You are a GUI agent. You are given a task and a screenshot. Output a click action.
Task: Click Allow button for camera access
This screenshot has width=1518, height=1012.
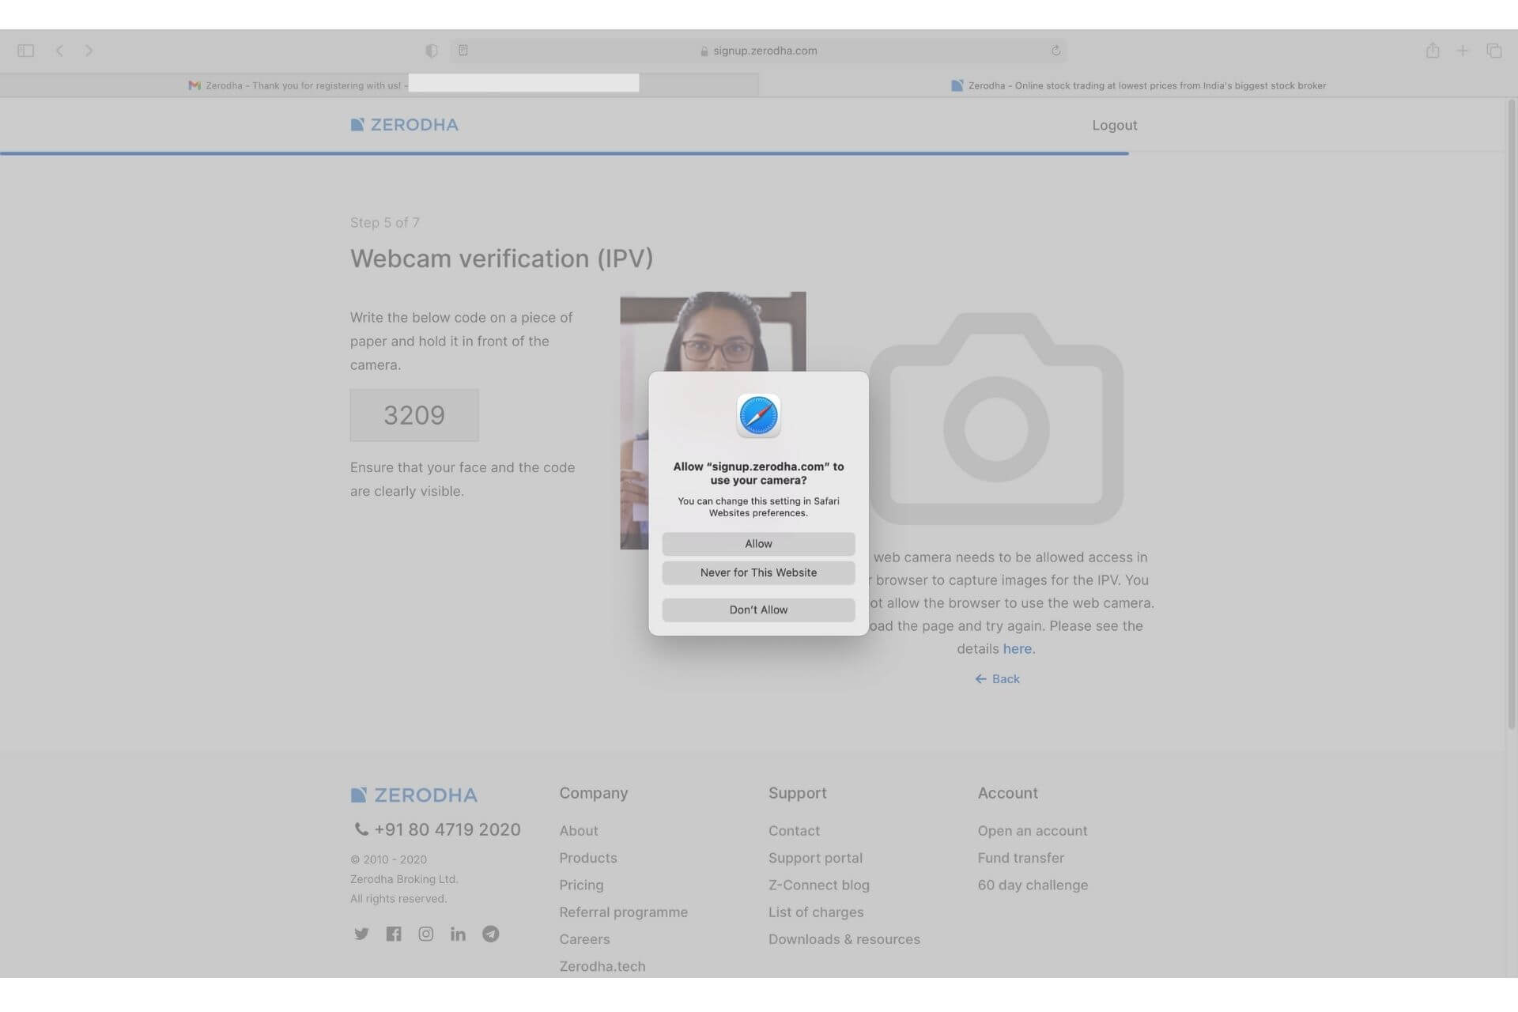758,543
